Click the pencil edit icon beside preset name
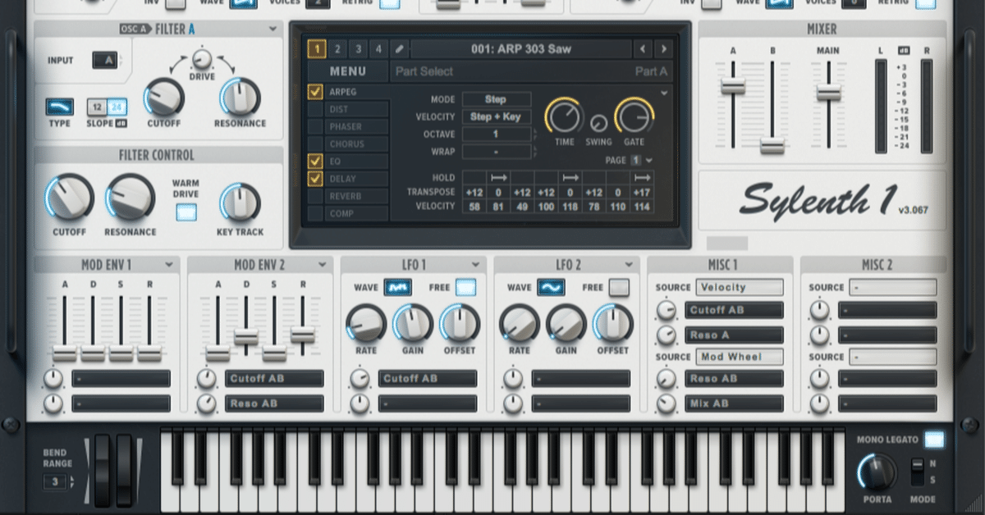 [x=400, y=49]
